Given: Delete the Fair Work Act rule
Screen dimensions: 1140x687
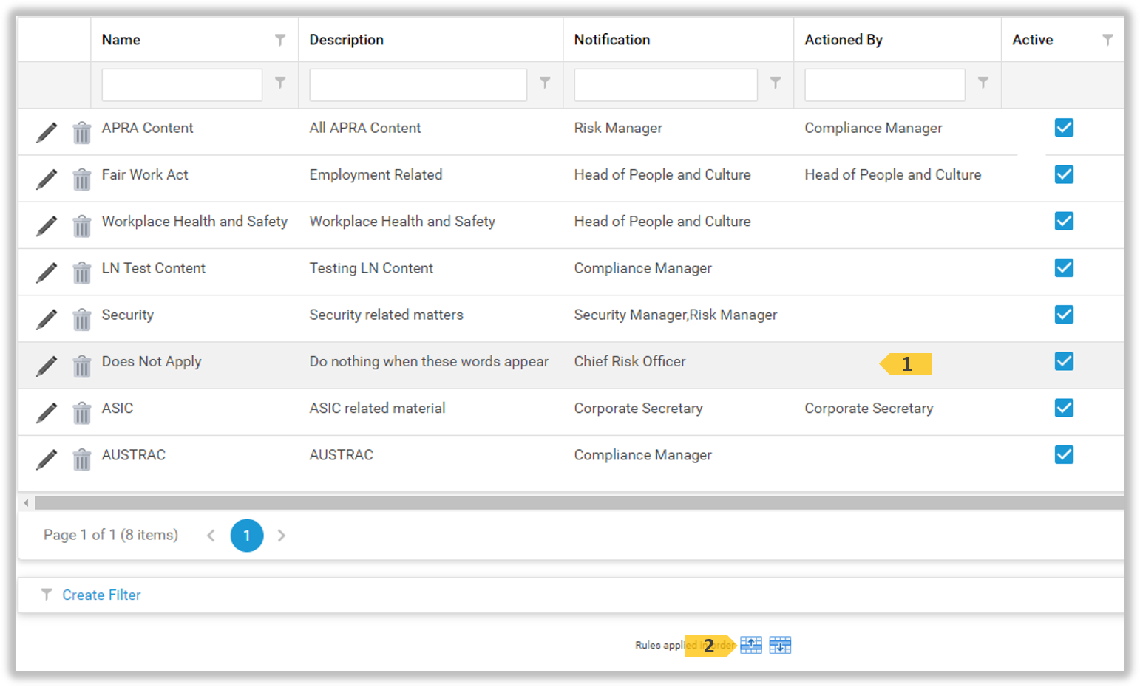Looking at the screenshot, I should pyautogui.click(x=81, y=179).
